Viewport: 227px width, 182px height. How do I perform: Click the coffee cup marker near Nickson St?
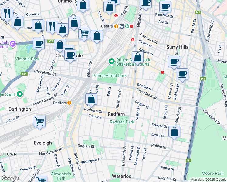(x=182, y=74)
